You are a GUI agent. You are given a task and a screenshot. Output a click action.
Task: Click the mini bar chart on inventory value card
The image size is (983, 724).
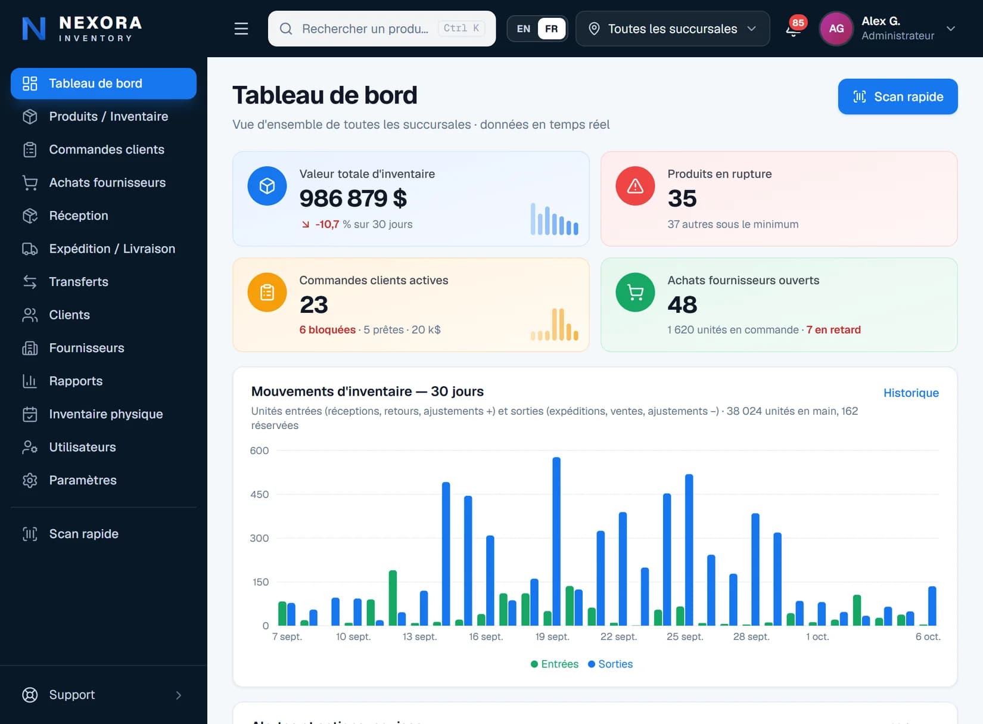(x=554, y=219)
